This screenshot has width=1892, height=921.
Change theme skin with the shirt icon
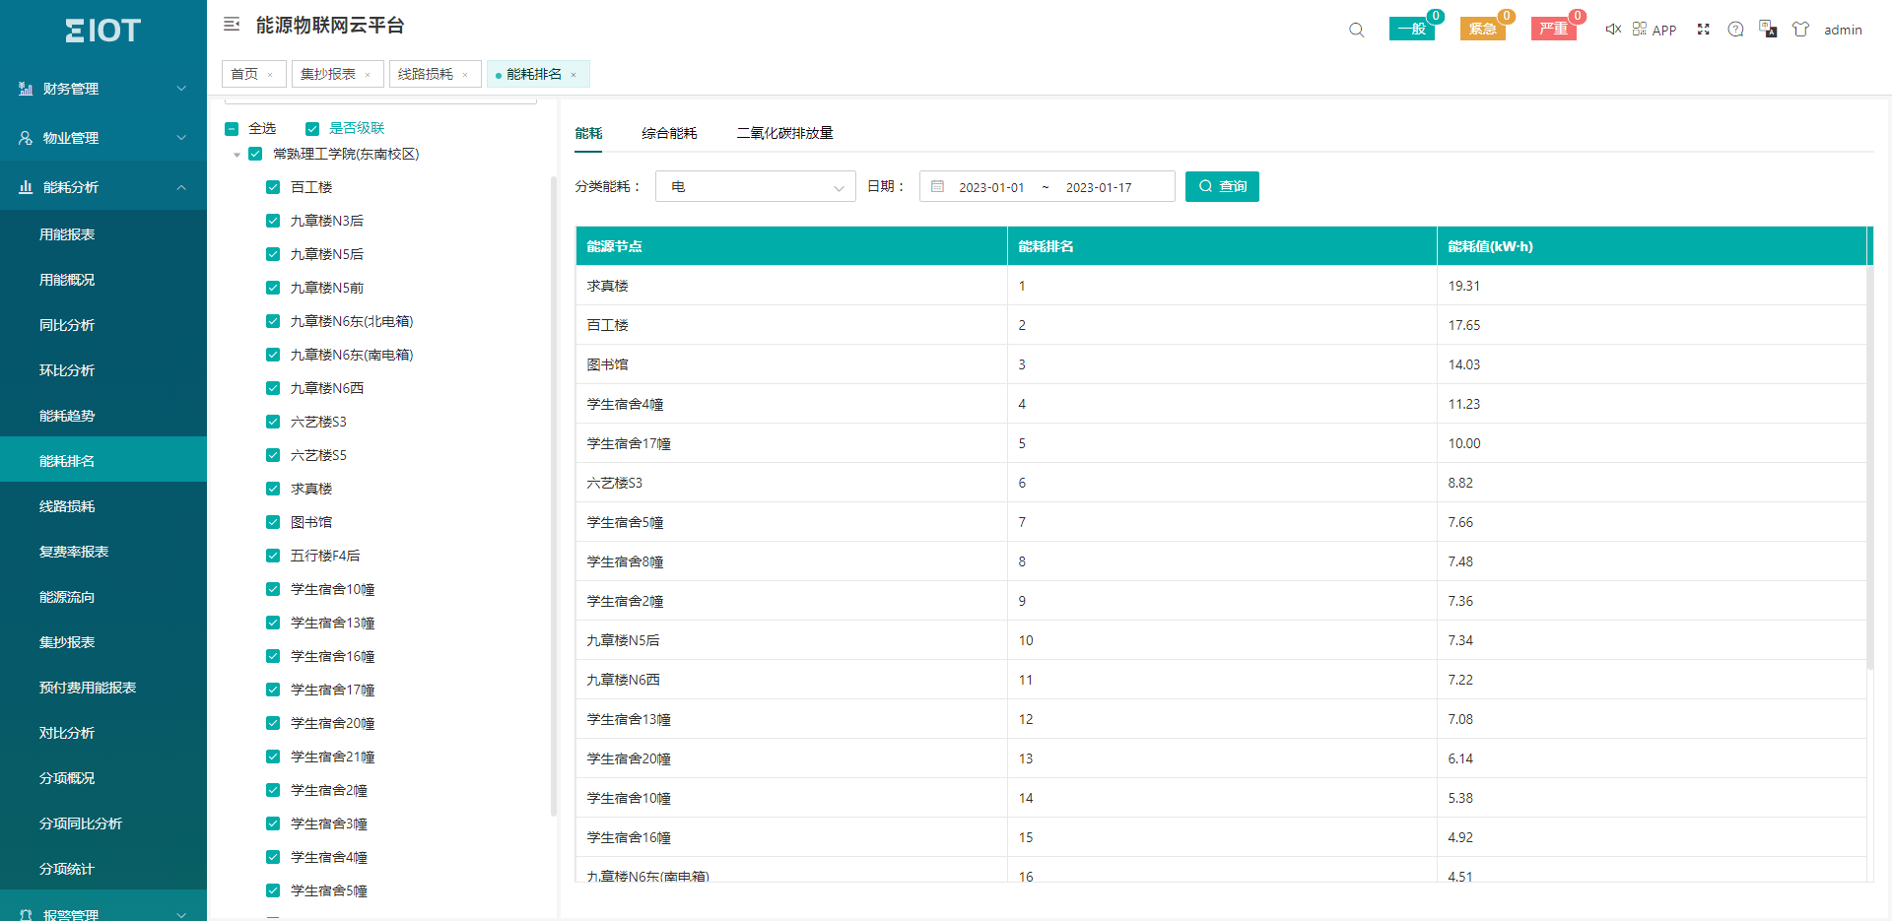[x=1800, y=30]
